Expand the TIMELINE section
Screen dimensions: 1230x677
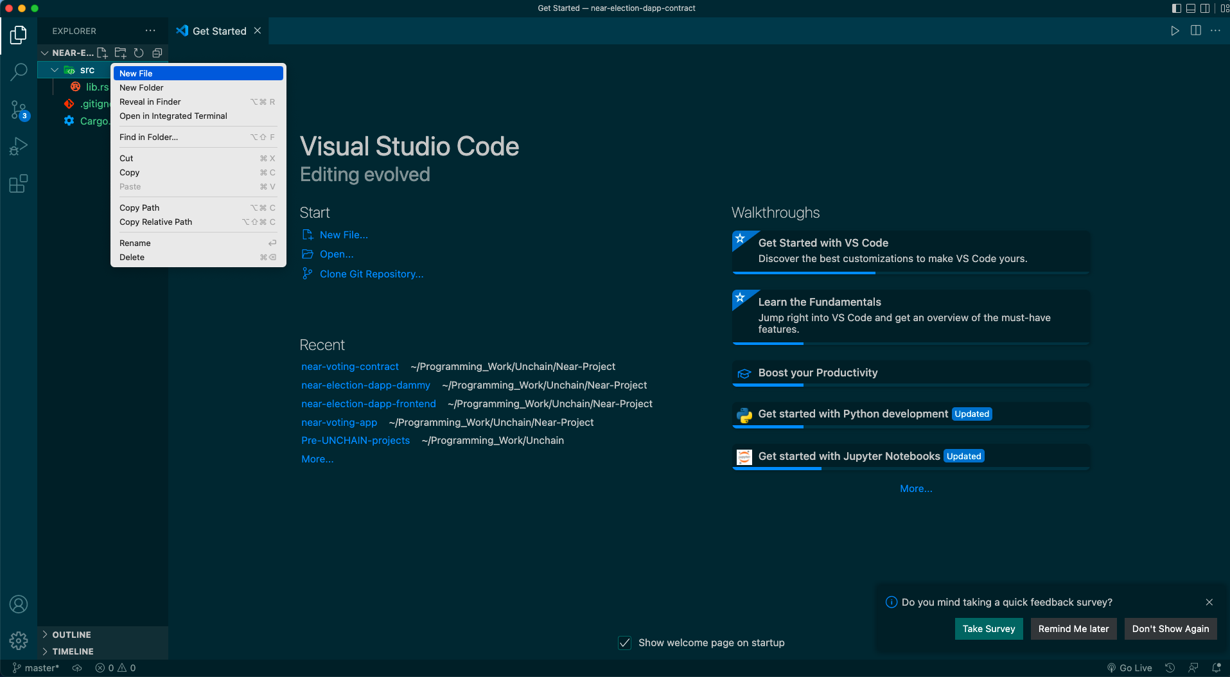coord(103,651)
